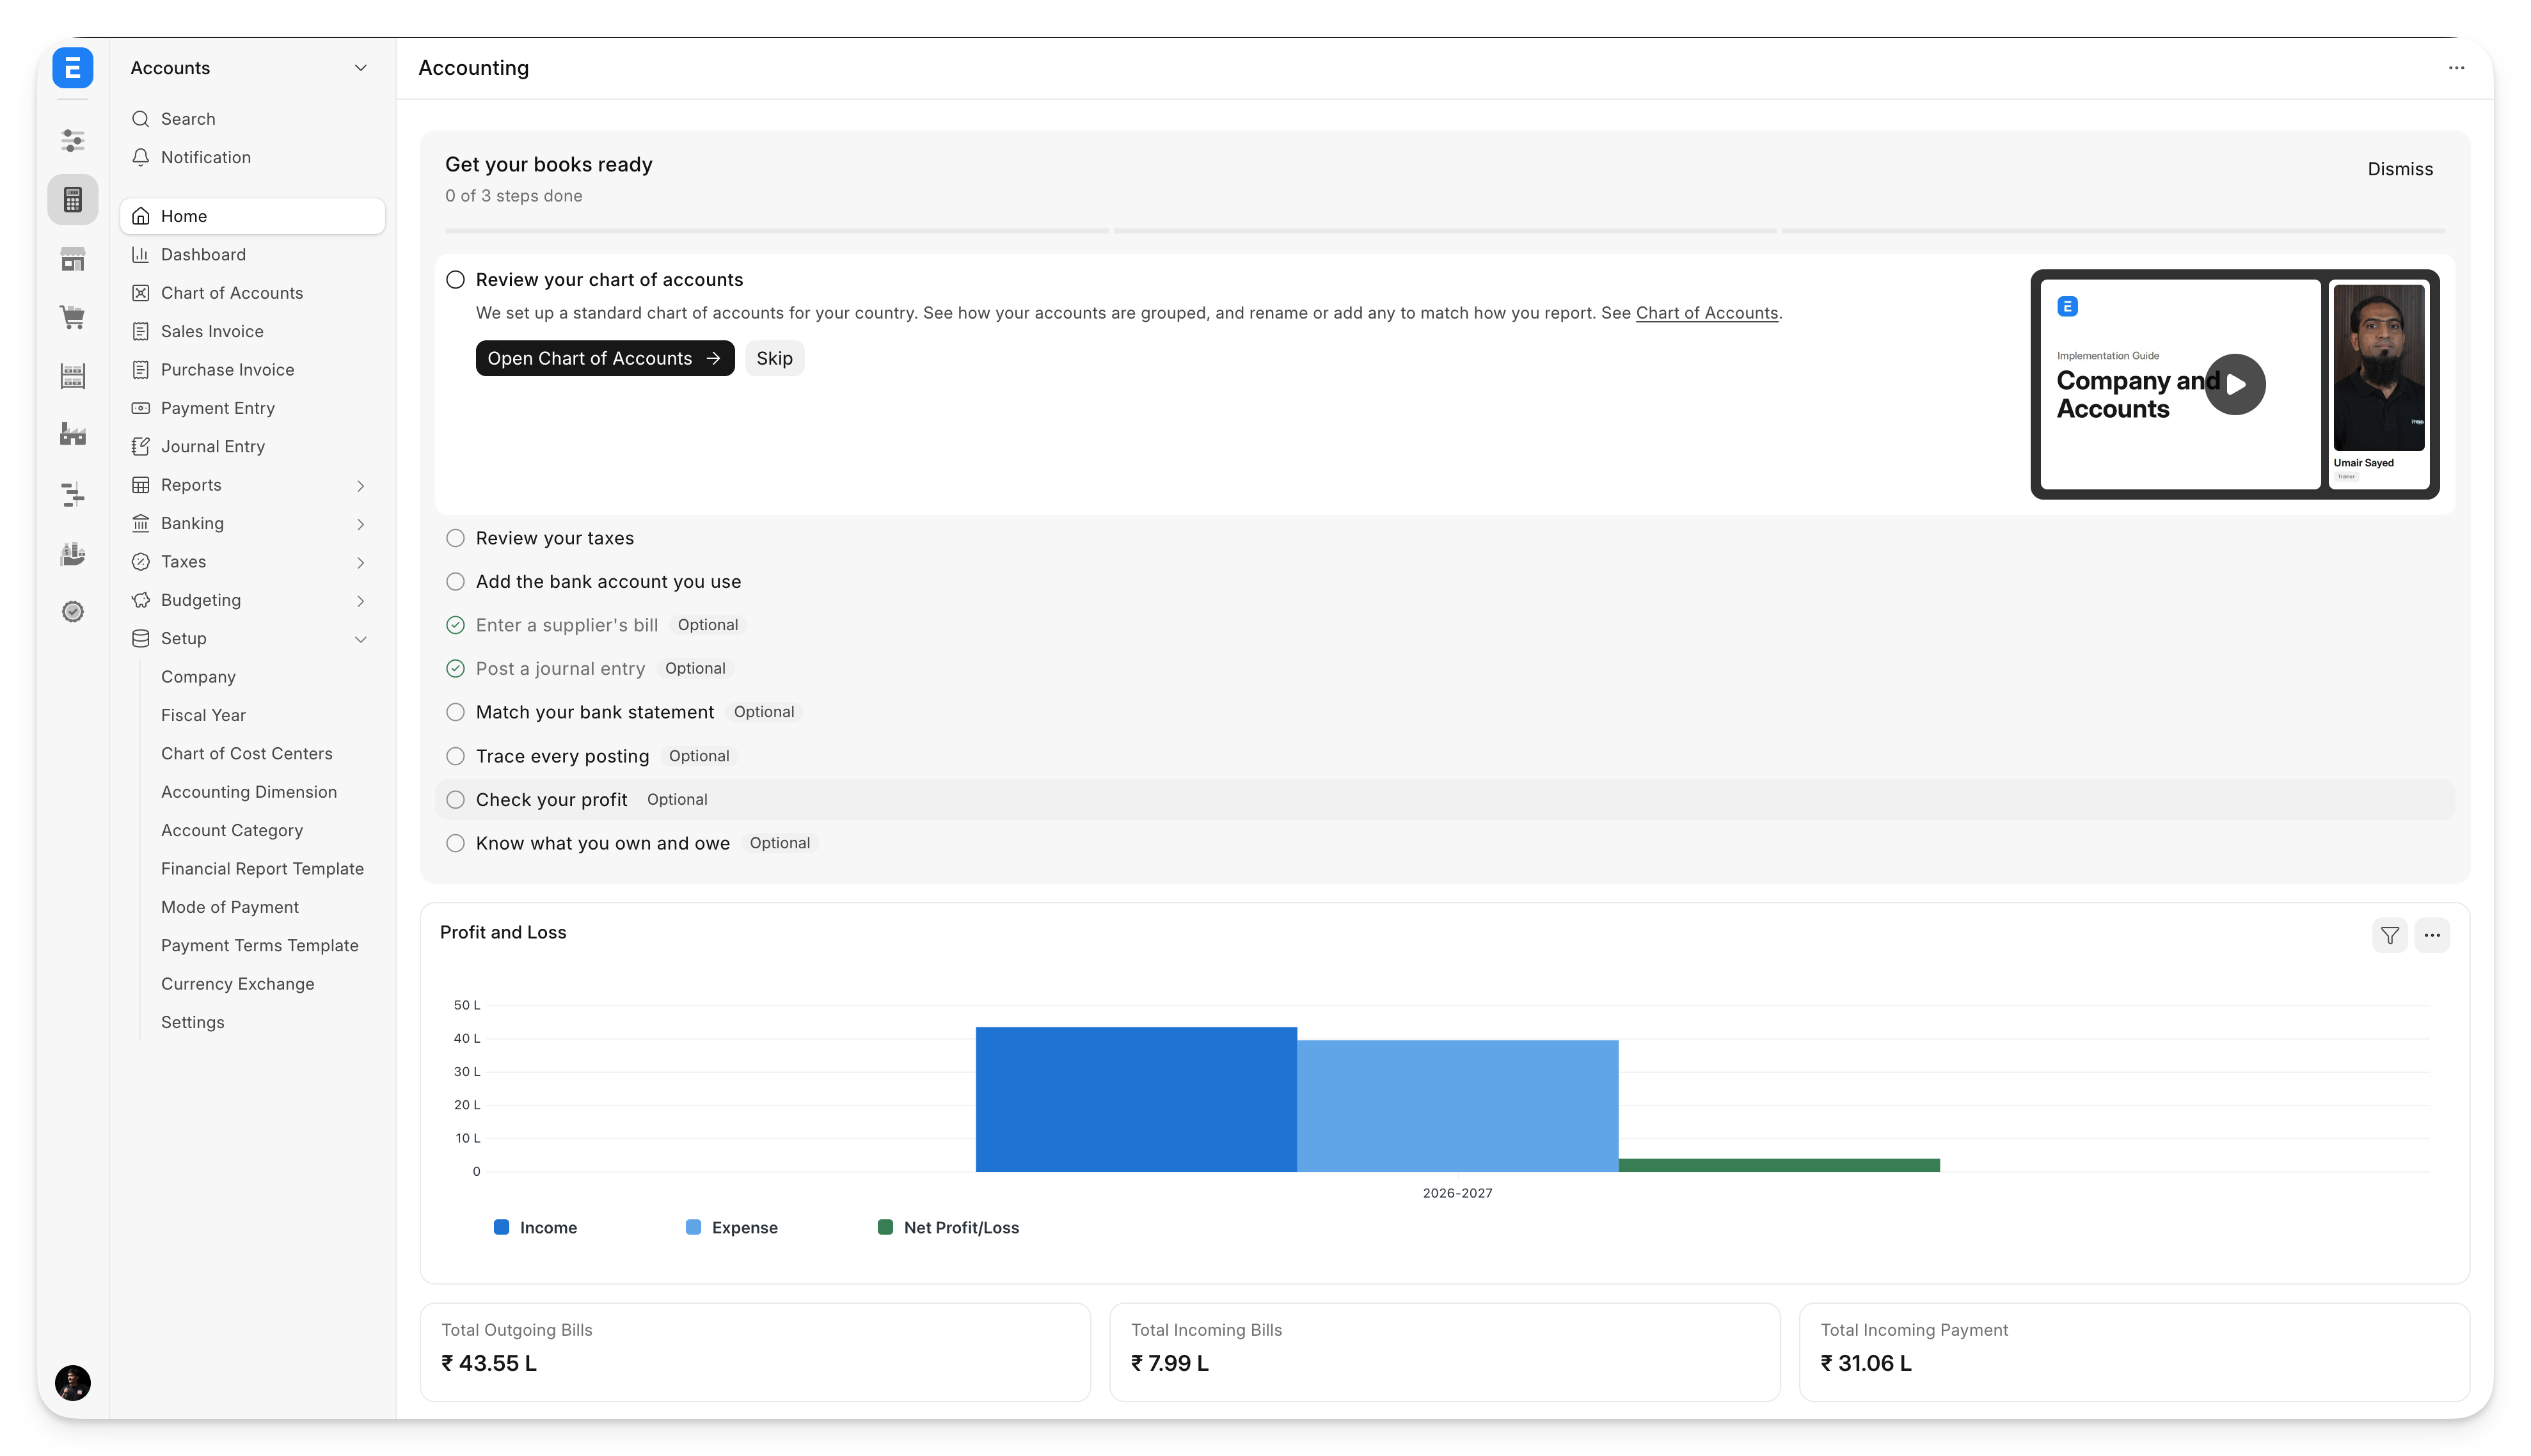Open the shopping cart Buying module icon
The image size is (2531, 1456).
(x=72, y=318)
